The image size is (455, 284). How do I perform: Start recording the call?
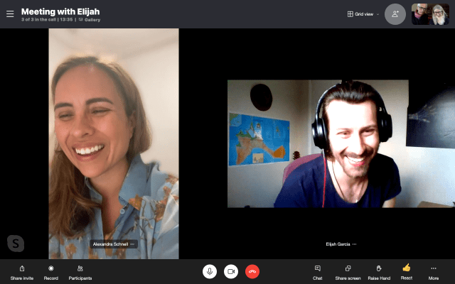51,268
